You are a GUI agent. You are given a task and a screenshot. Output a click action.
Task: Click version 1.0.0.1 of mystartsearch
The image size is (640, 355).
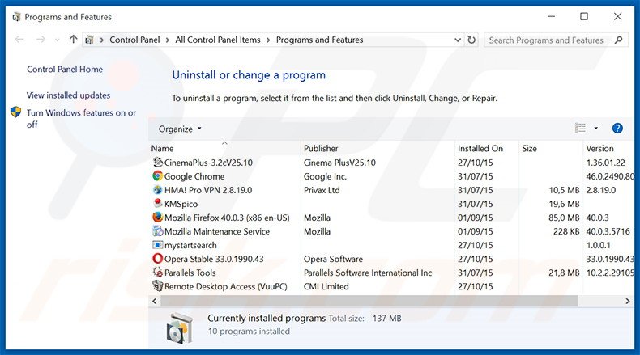599,245
